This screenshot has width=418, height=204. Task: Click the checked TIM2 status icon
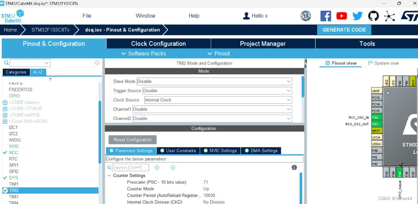[x=5, y=191]
